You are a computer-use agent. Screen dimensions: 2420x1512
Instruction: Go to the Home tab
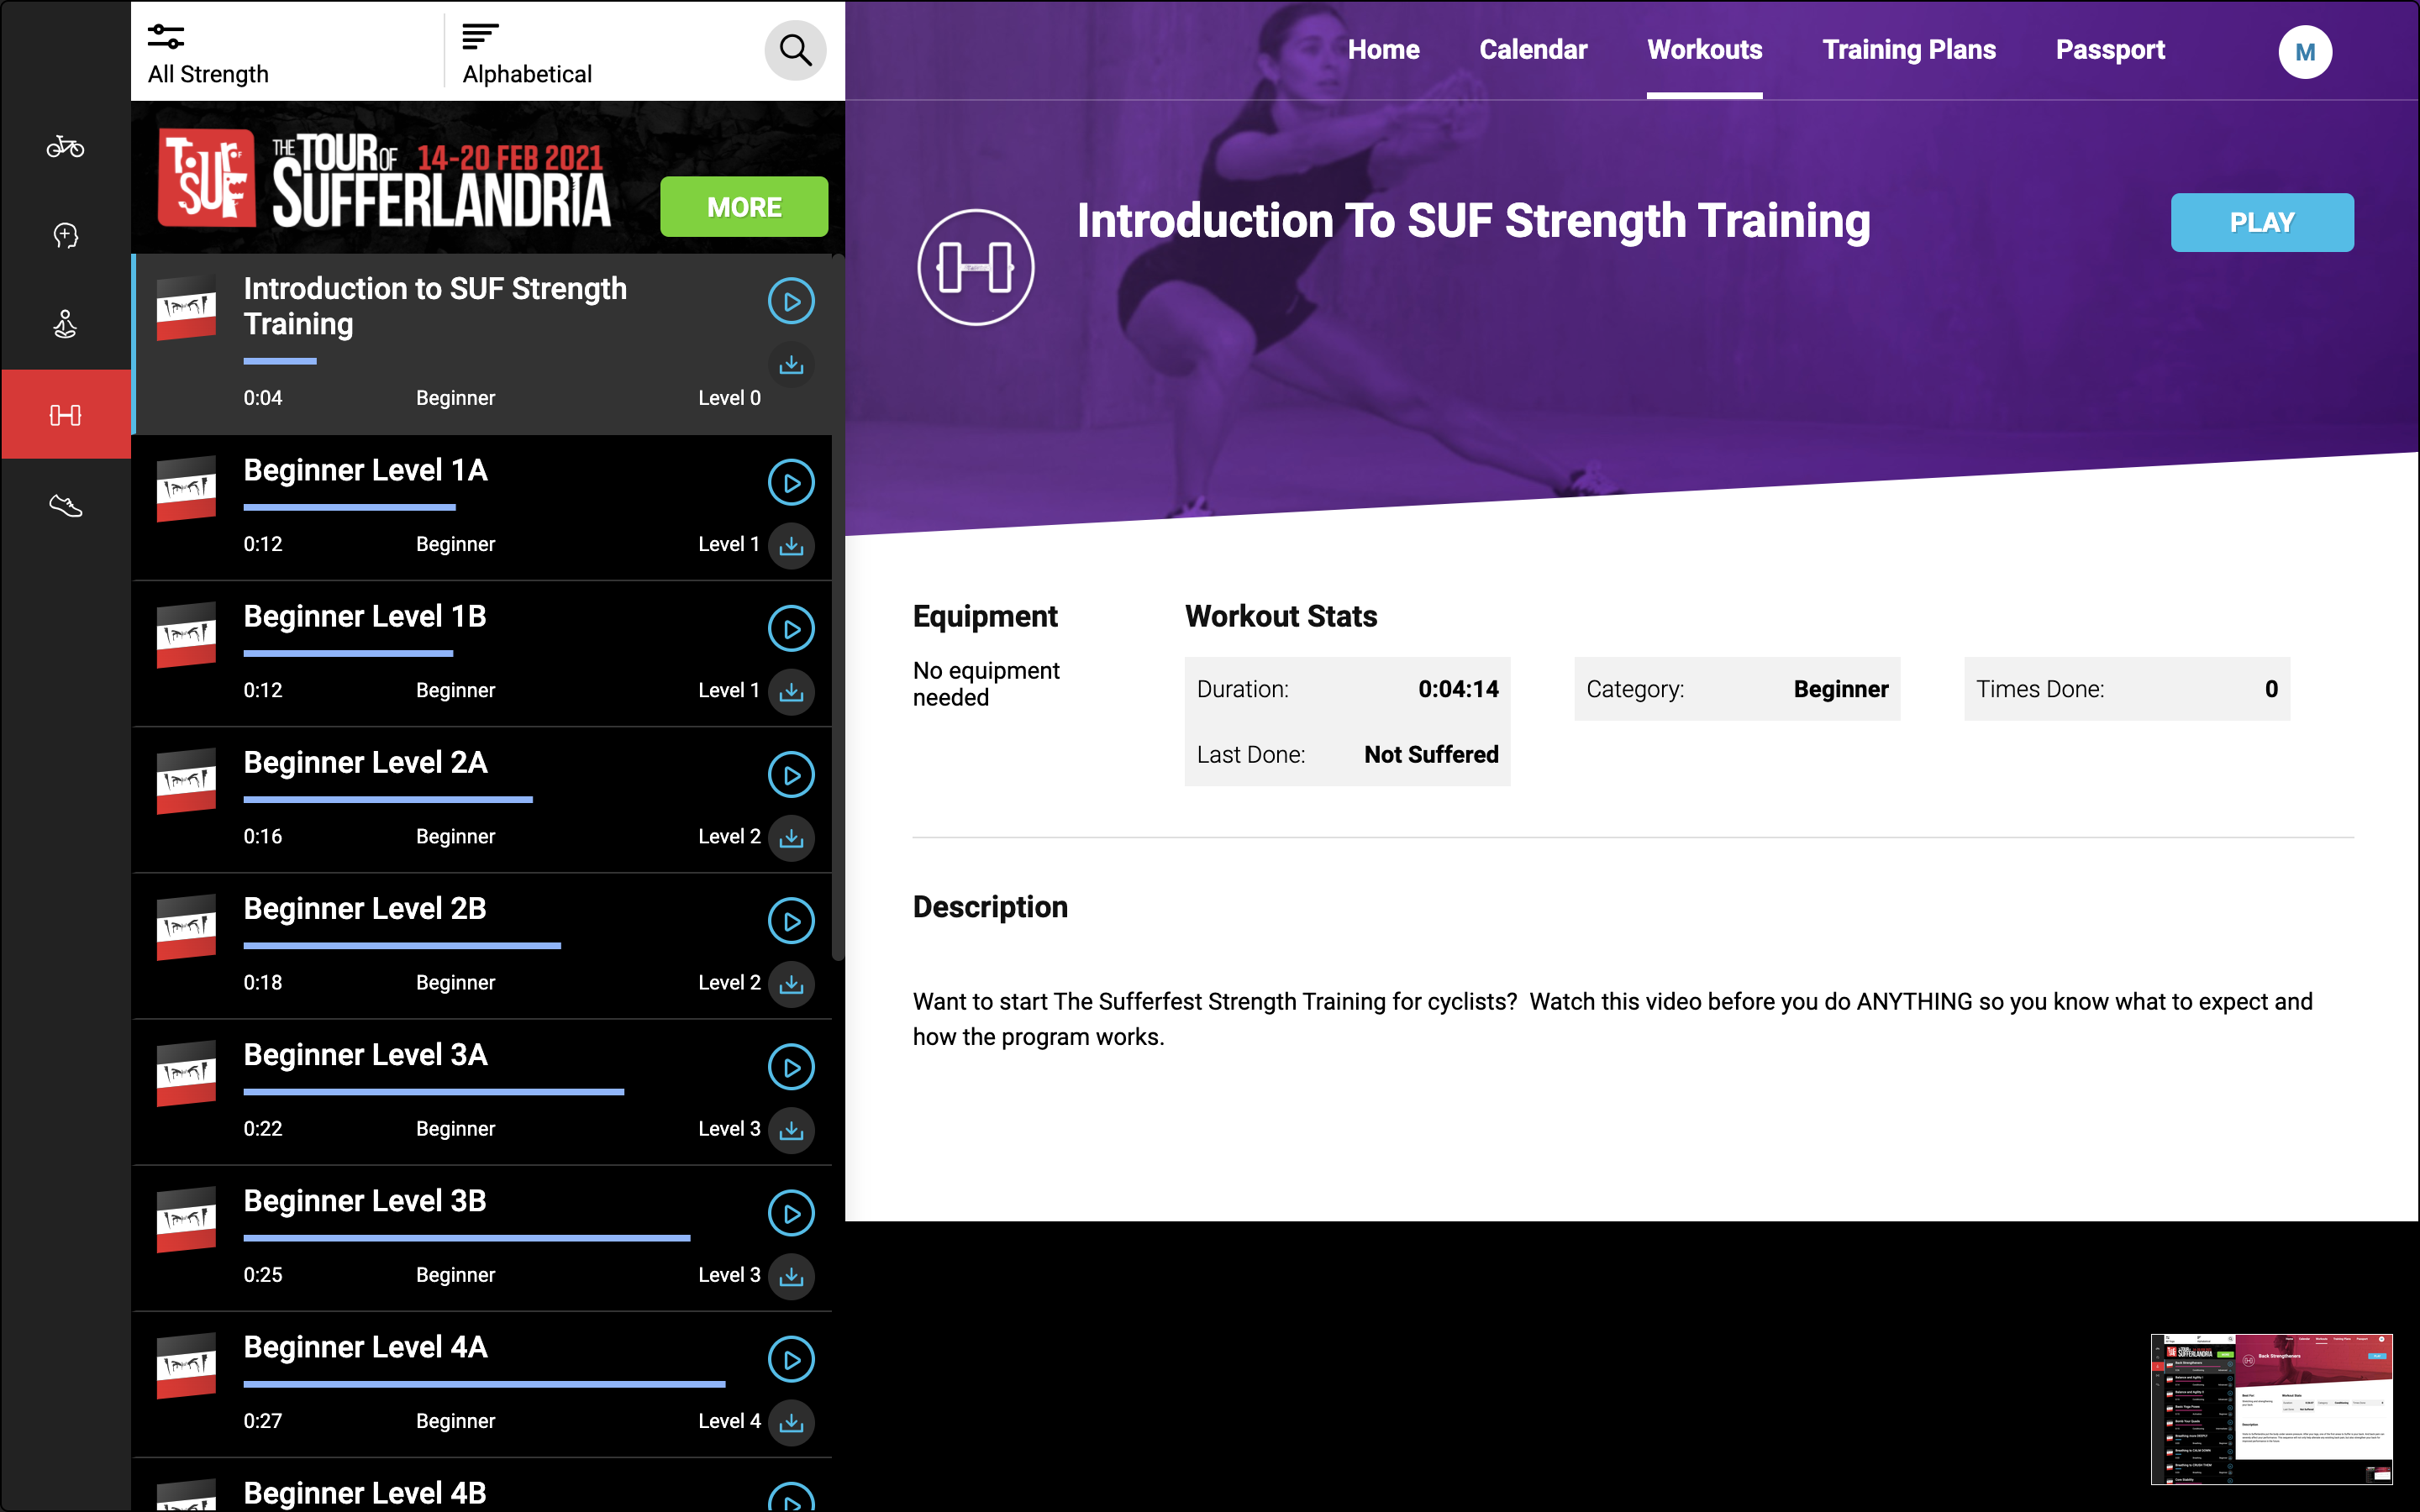click(1383, 50)
